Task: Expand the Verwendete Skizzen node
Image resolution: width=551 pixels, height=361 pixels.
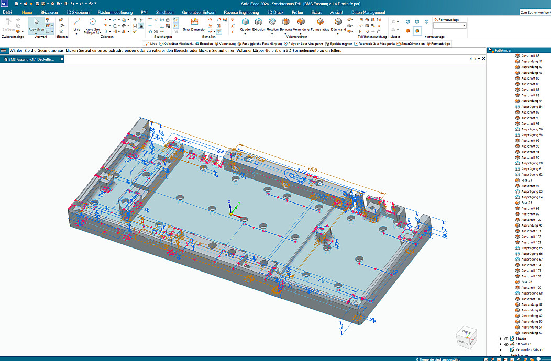Action: (x=501, y=350)
